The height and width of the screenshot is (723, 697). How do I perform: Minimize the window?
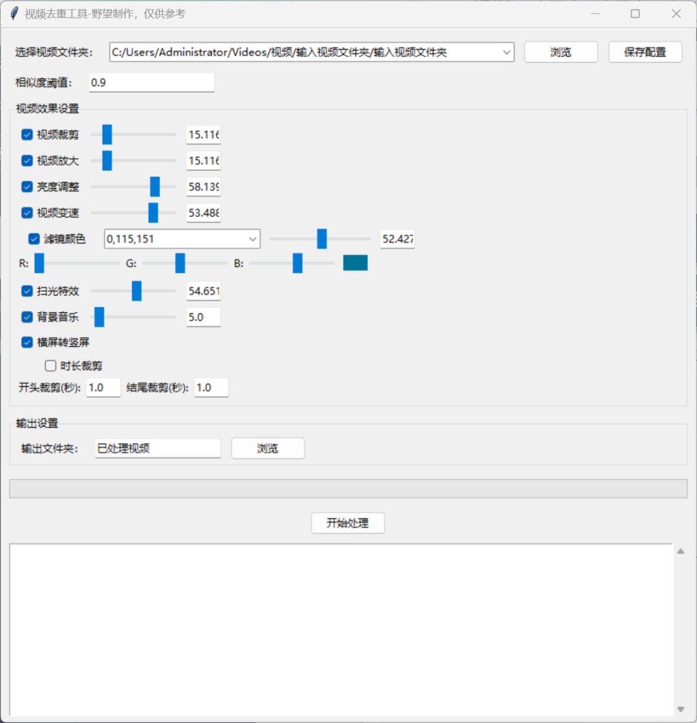tap(595, 14)
